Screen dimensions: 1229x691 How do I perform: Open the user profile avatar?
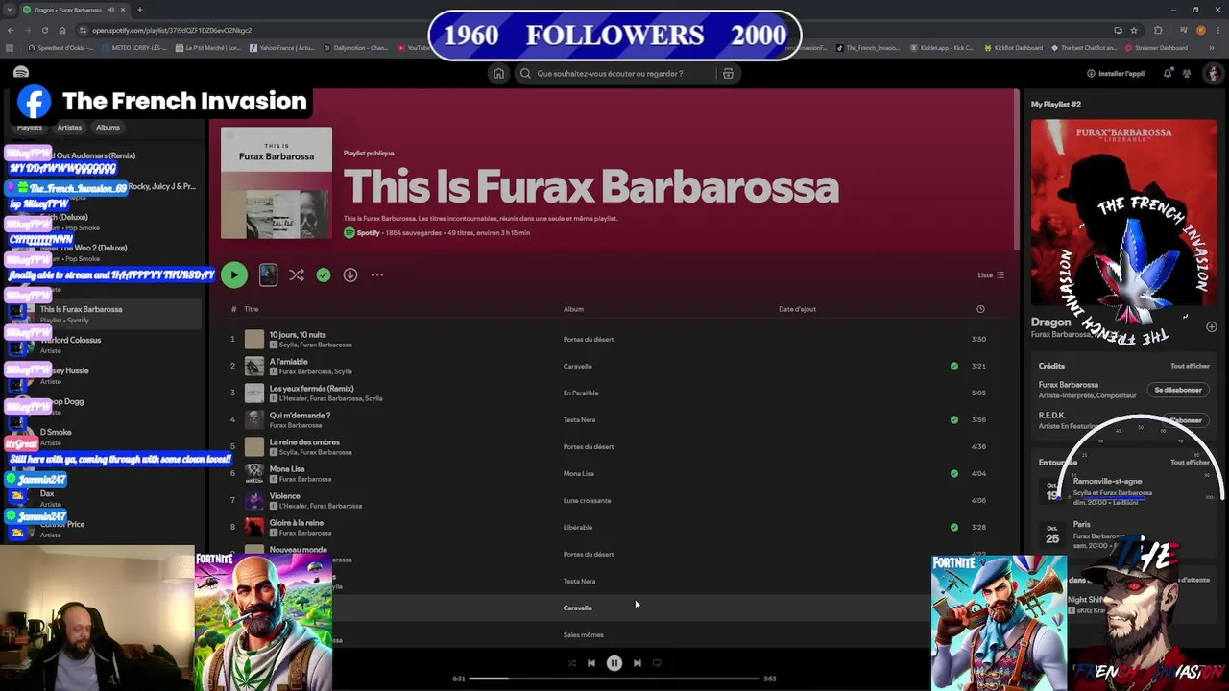click(1214, 73)
